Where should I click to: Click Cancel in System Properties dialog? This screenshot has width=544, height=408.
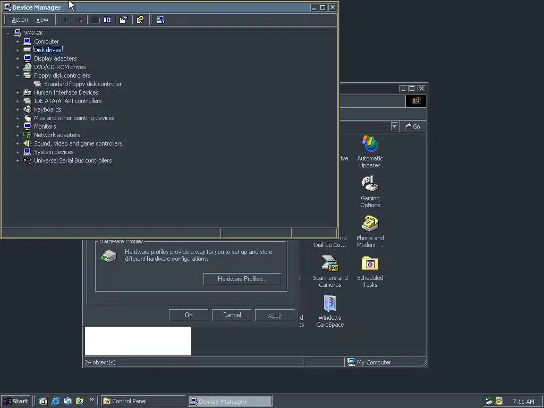tap(232, 315)
